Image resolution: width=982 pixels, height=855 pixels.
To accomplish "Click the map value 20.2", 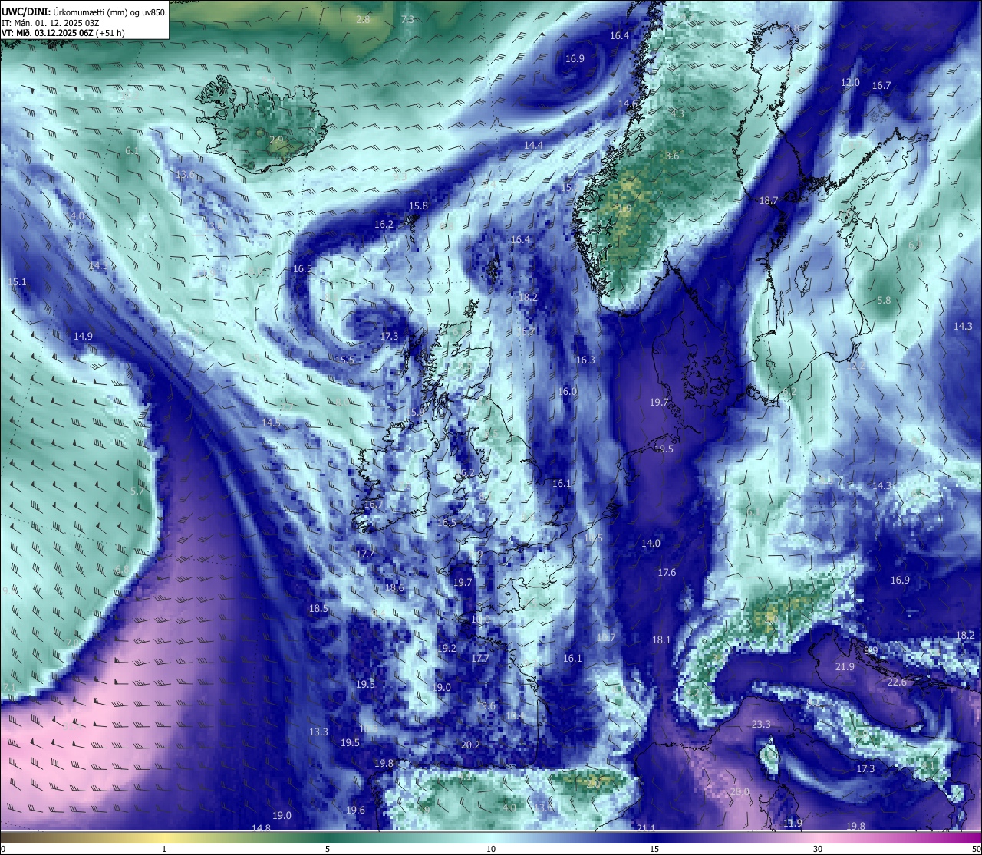I will [x=470, y=745].
